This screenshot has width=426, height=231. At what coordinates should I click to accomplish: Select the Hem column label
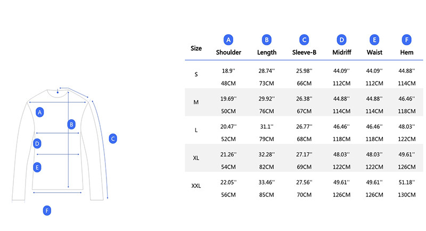[407, 53]
